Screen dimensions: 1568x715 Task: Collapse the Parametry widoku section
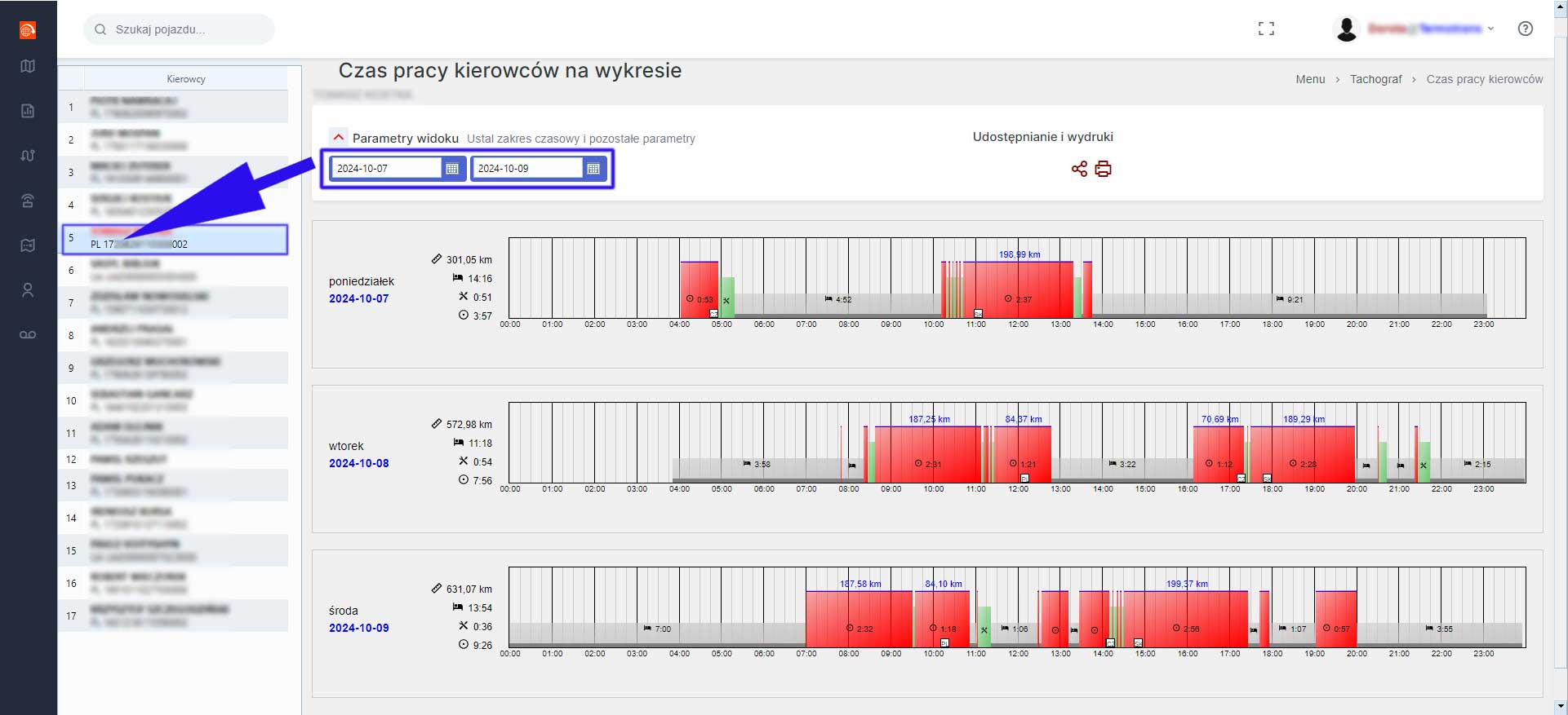[338, 138]
